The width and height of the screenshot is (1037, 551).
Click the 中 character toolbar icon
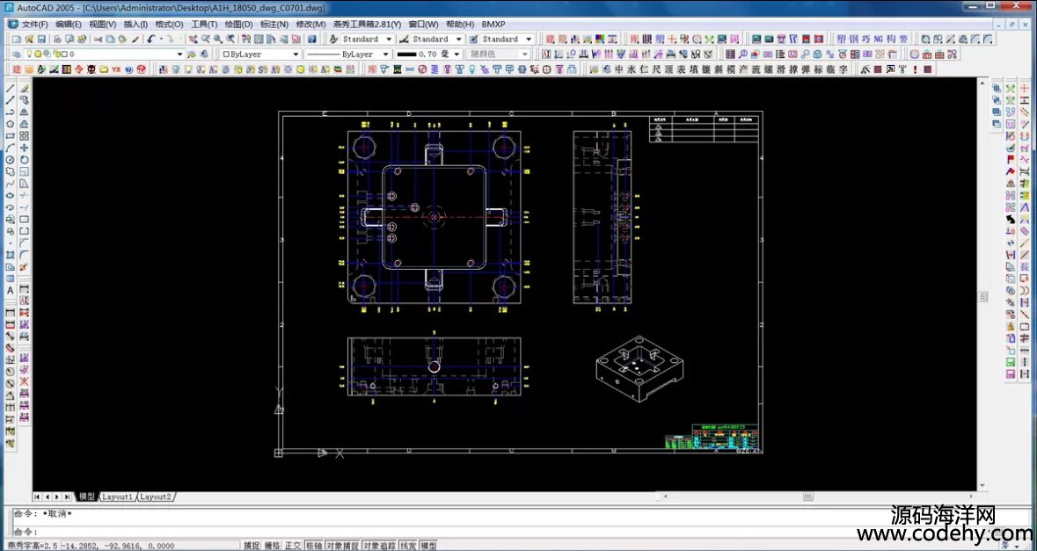pyautogui.click(x=619, y=69)
